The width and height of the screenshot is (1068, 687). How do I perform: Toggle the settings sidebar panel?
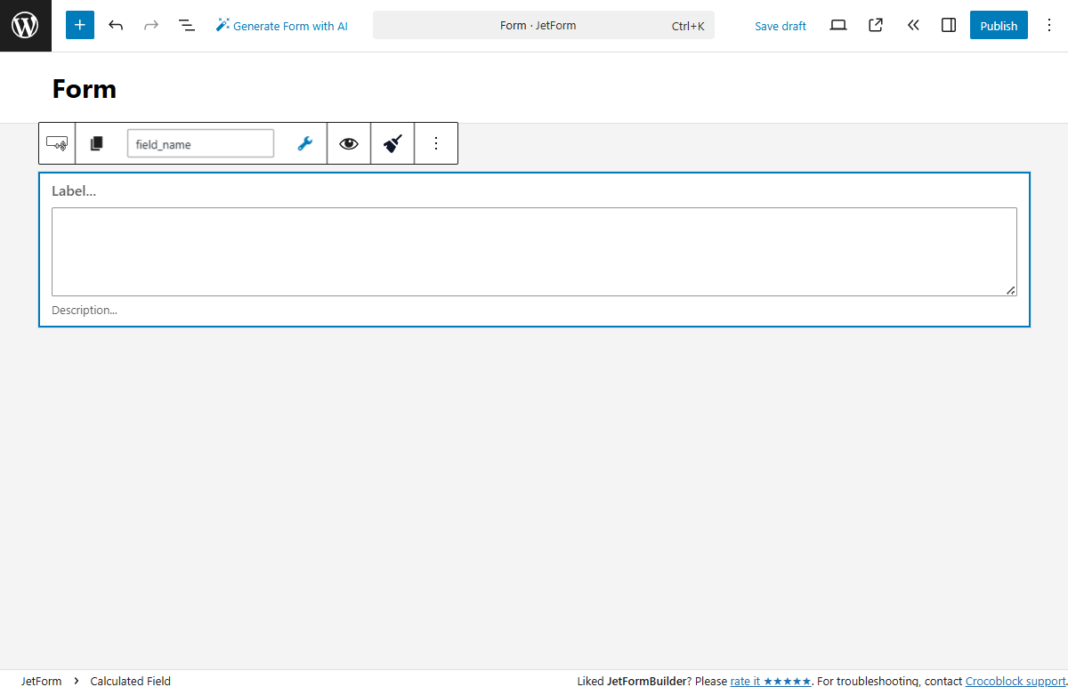[949, 25]
